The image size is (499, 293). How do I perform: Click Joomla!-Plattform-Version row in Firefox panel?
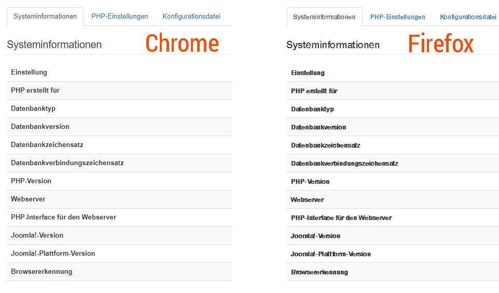(x=331, y=254)
